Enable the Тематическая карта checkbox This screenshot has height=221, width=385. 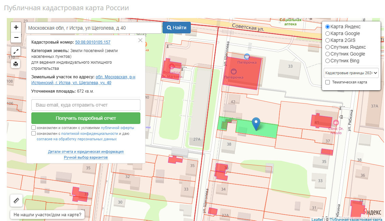coord(328,82)
